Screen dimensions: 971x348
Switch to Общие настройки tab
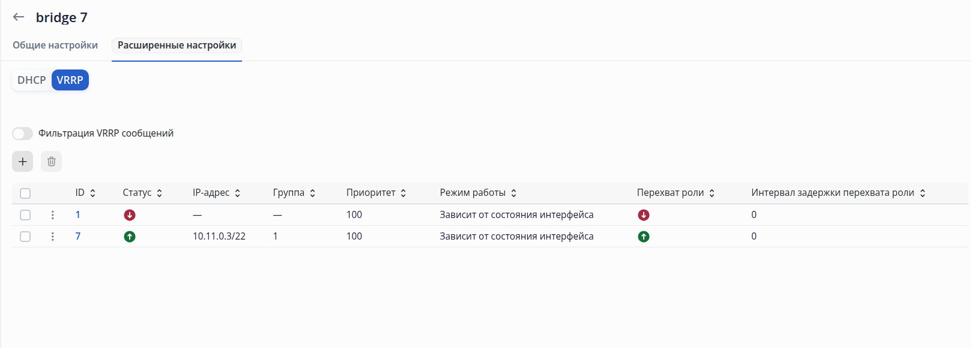click(x=55, y=46)
